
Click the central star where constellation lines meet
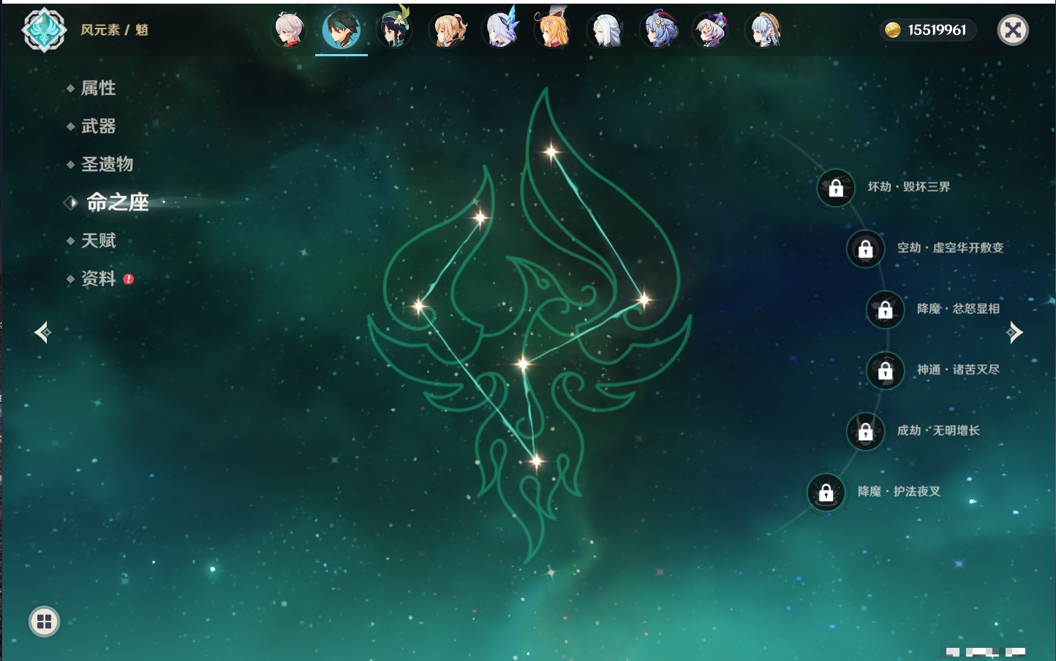coord(522,364)
